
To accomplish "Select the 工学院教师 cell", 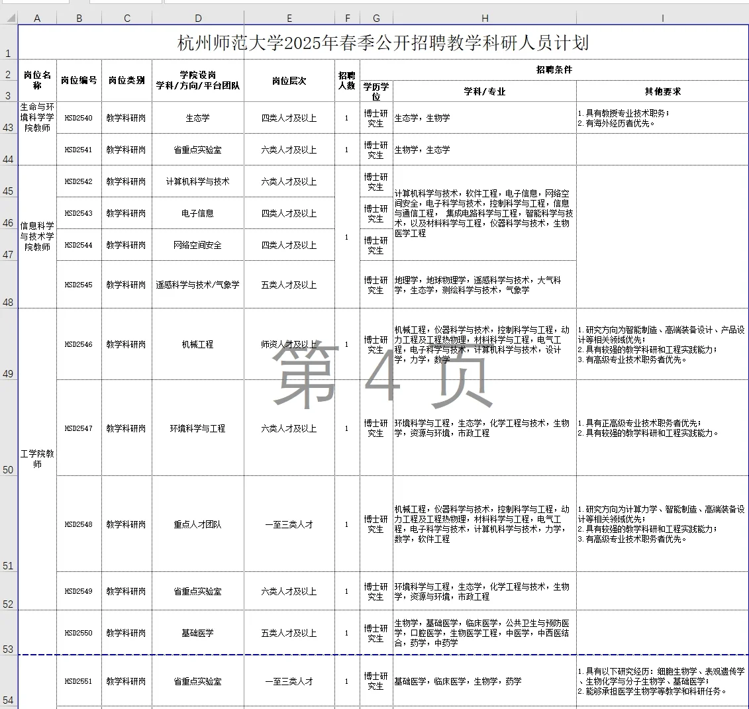I will coord(37,459).
